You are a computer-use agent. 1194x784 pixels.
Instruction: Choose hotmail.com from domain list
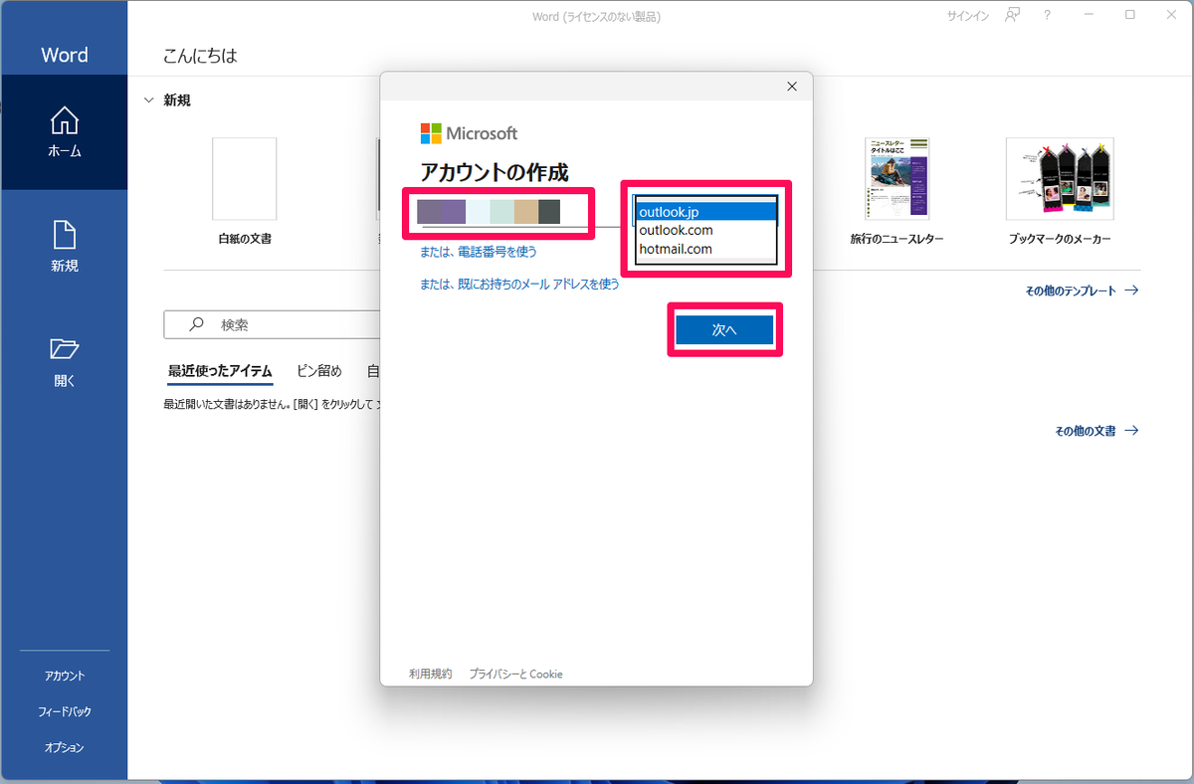click(705, 249)
